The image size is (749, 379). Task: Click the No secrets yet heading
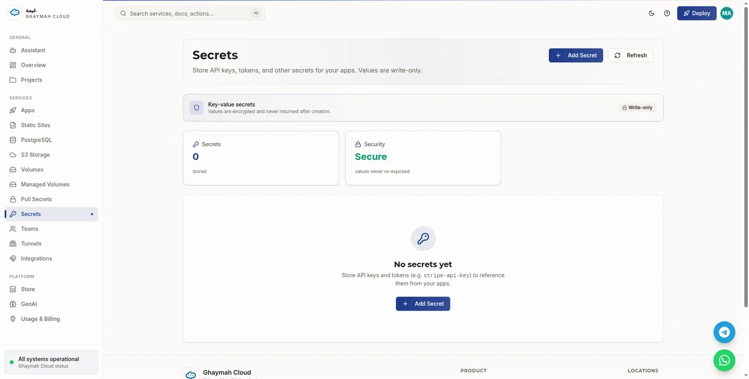(423, 264)
